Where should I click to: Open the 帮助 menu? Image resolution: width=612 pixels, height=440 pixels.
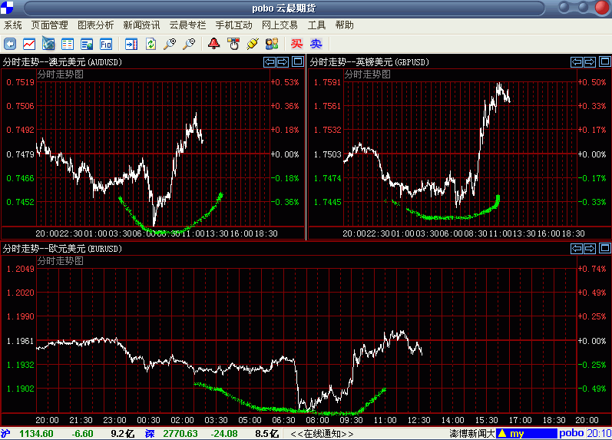(x=344, y=25)
